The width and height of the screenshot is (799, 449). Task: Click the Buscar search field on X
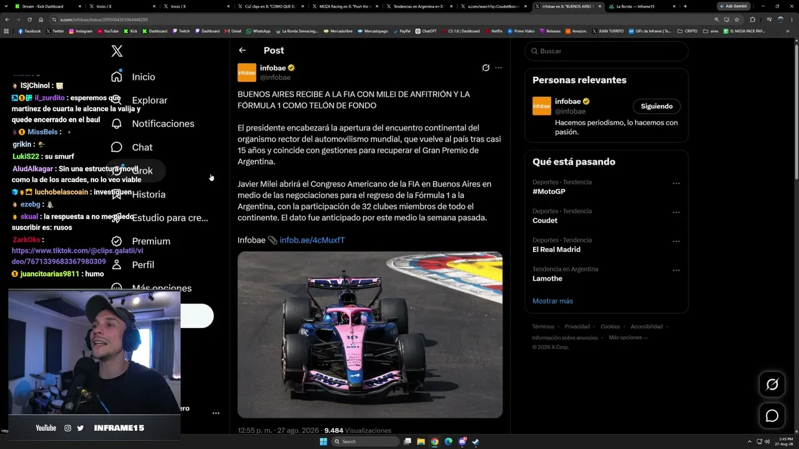(606, 51)
